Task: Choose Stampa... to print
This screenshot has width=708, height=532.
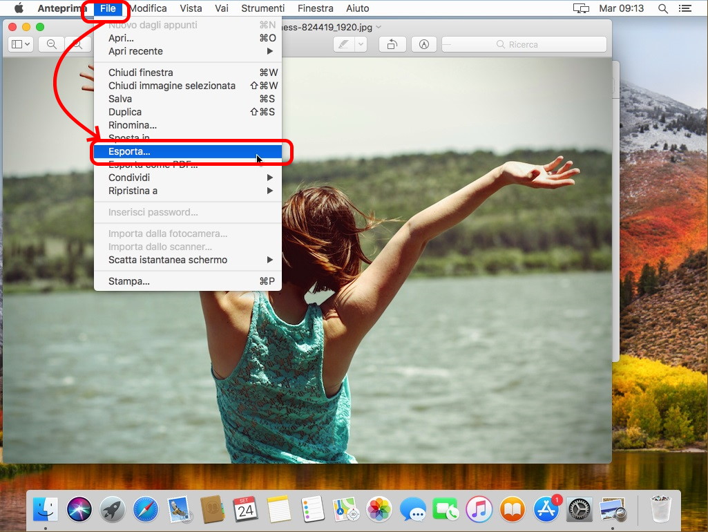Action: [x=188, y=281]
